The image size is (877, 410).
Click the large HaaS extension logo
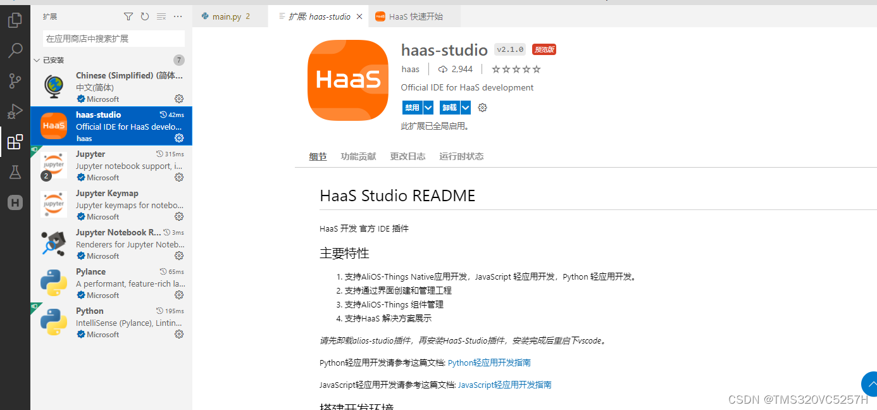[348, 79]
